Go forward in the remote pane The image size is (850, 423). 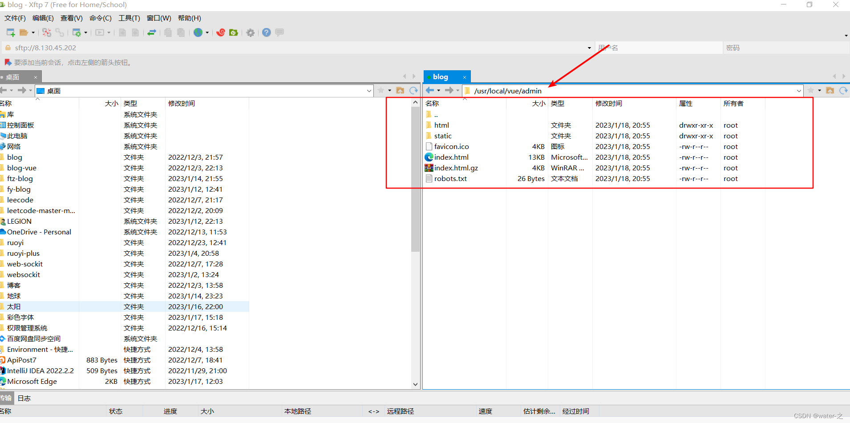(449, 90)
